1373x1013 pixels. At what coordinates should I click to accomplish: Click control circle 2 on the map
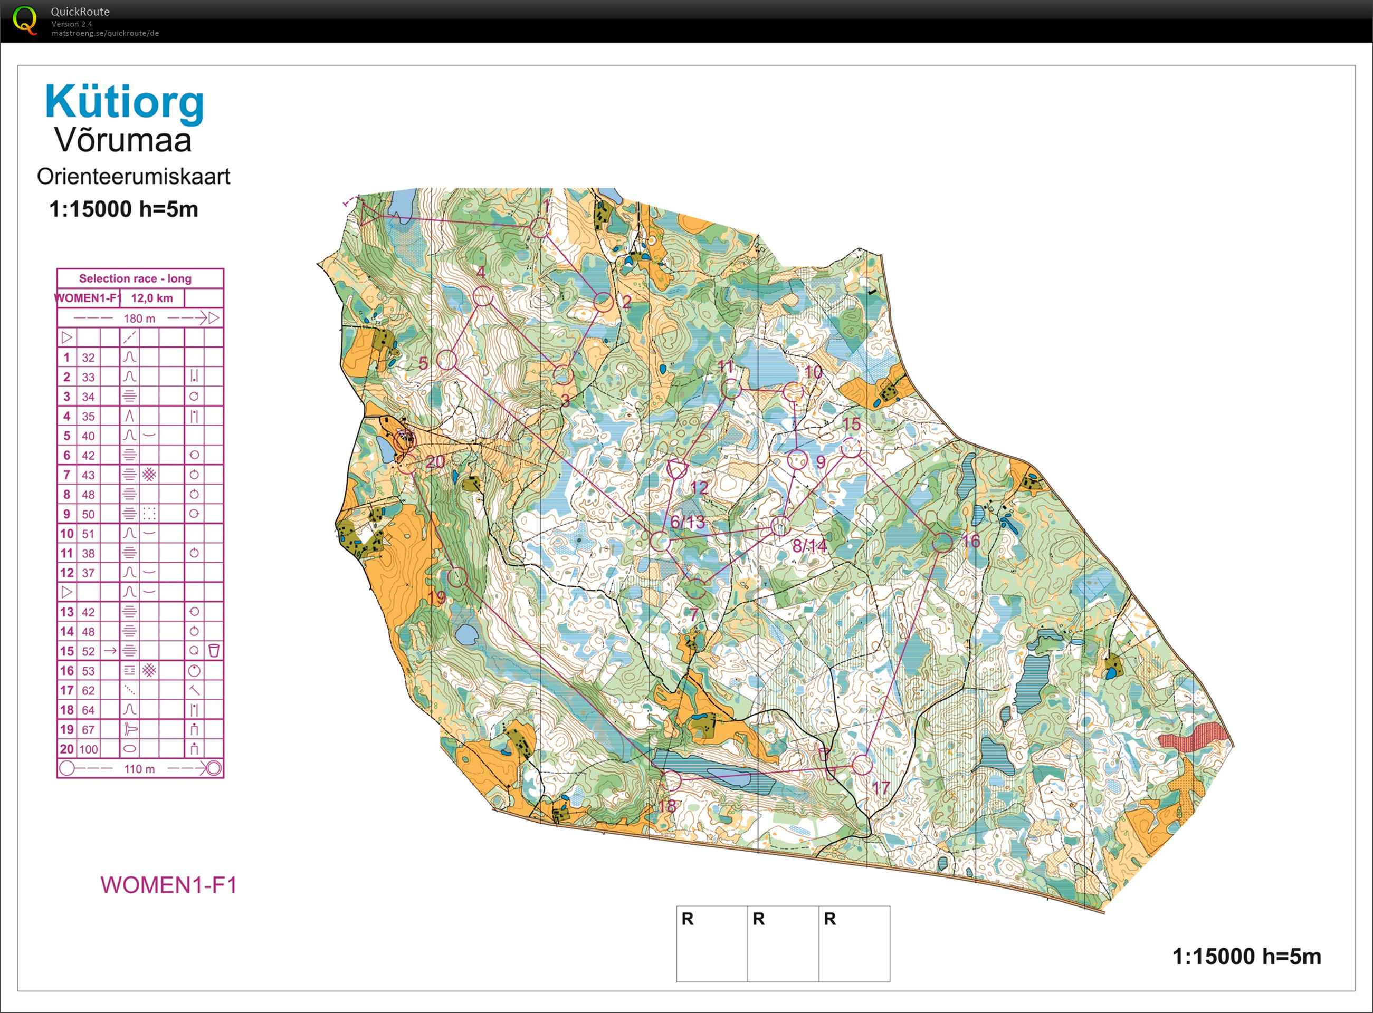coord(603,302)
